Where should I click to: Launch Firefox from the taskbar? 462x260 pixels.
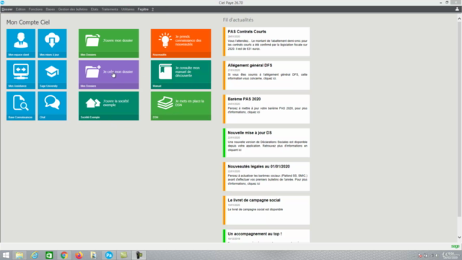(x=79, y=255)
